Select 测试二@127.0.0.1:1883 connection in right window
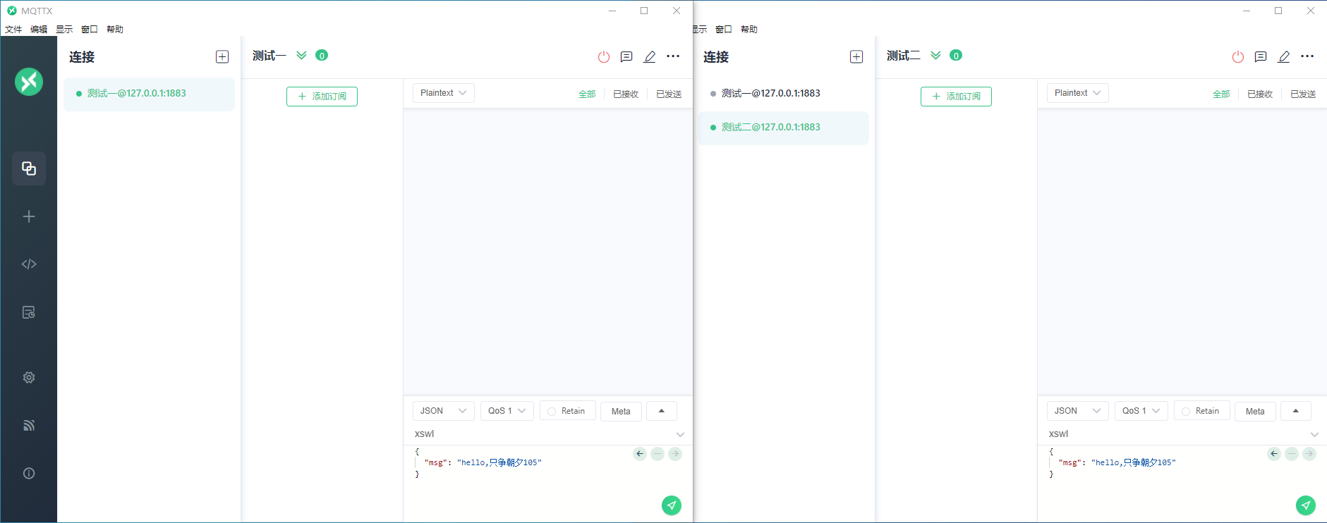Image resolution: width=1327 pixels, height=523 pixels. pos(783,128)
